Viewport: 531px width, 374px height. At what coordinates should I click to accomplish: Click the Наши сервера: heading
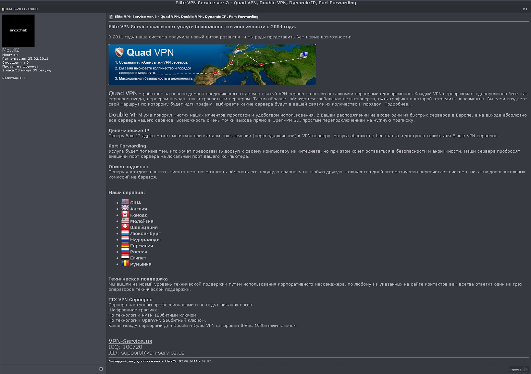click(x=126, y=192)
